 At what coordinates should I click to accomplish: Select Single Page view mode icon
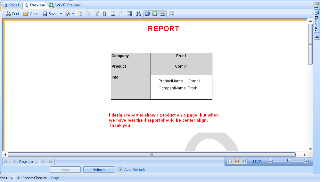230,161
